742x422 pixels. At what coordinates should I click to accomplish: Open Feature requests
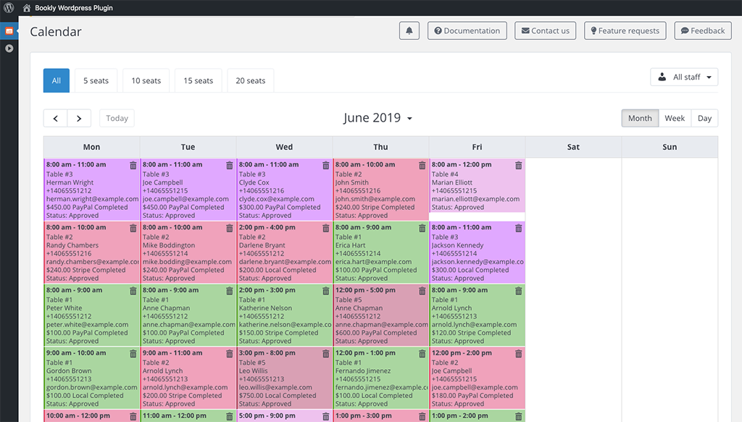click(x=625, y=30)
